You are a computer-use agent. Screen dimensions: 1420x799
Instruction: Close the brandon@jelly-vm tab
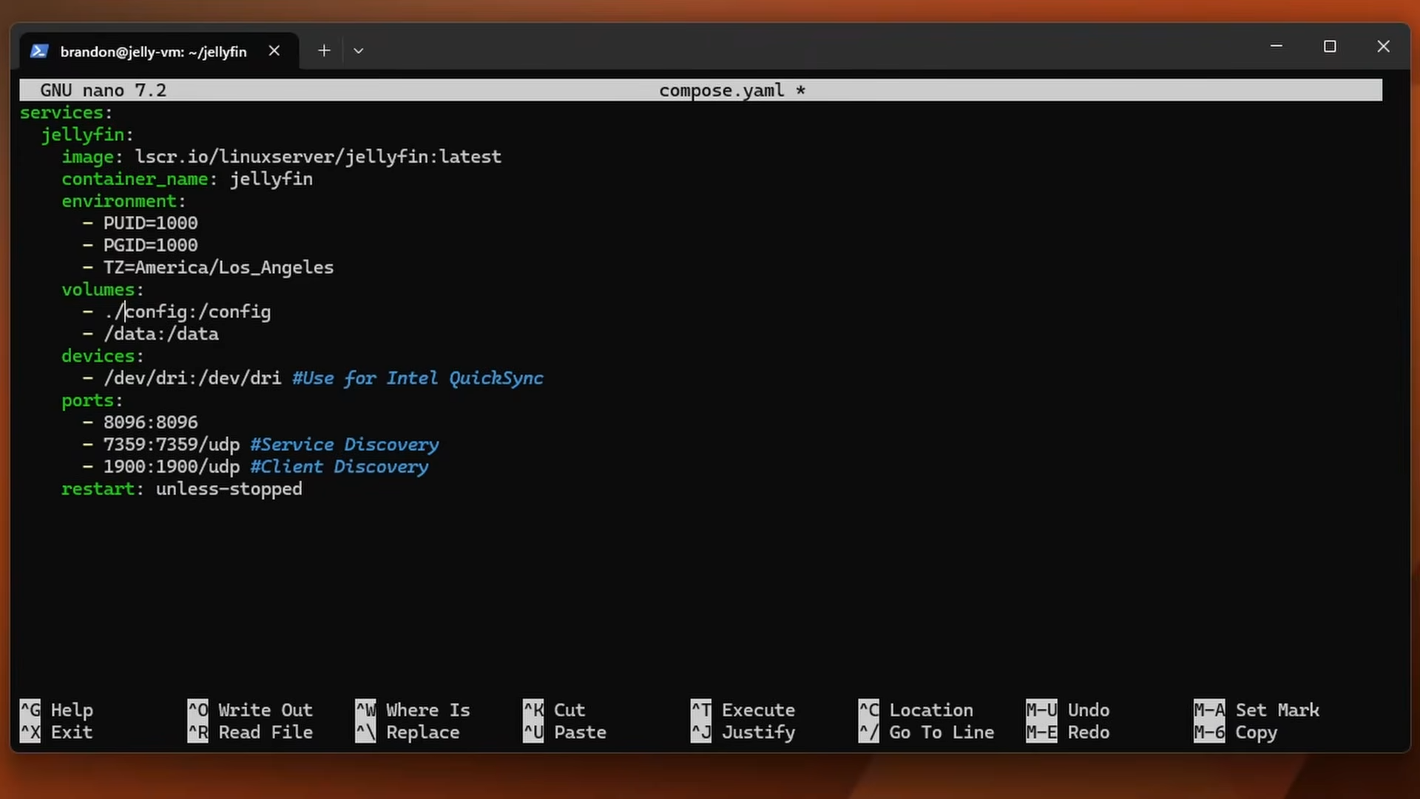pyautogui.click(x=274, y=51)
